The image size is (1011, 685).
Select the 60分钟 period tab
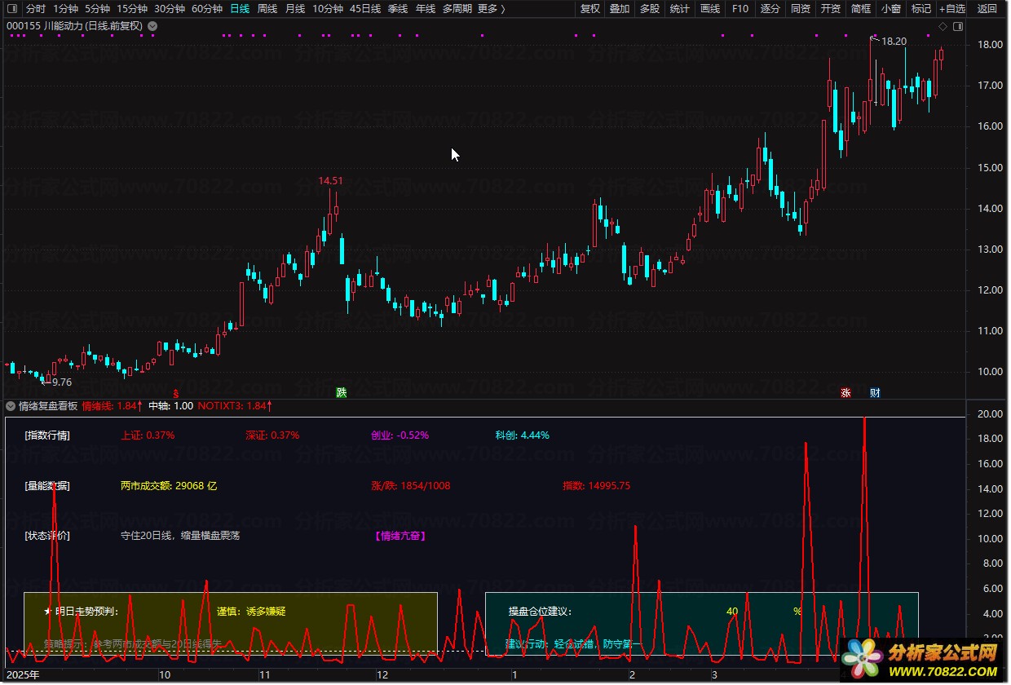(x=207, y=9)
